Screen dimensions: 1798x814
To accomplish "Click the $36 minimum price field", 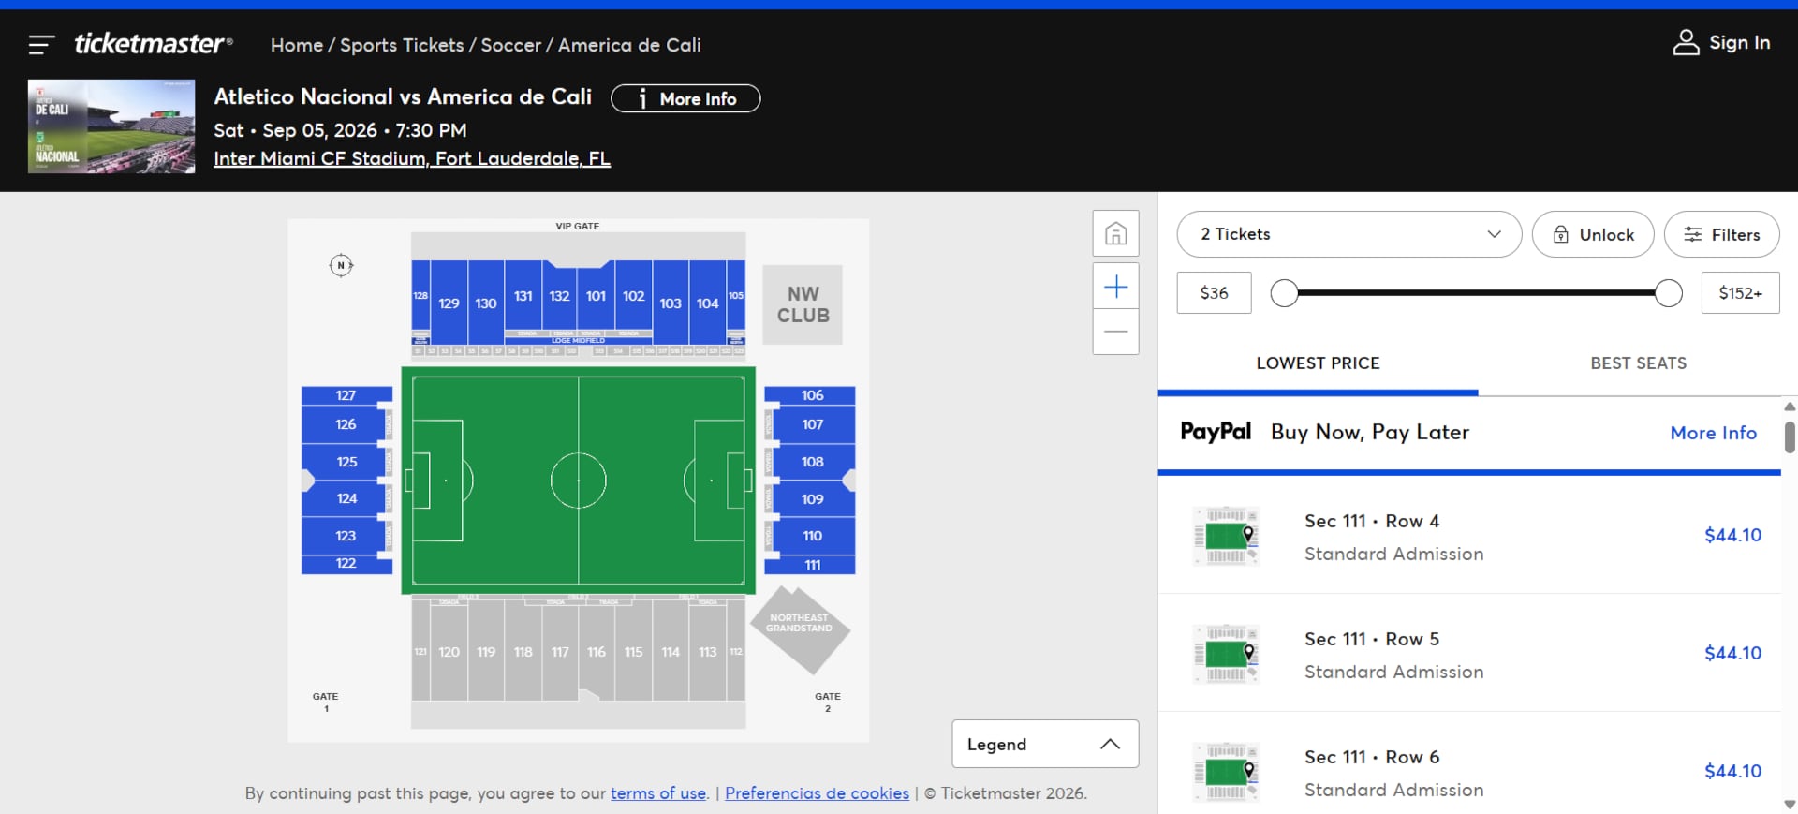I will pos(1214,293).
